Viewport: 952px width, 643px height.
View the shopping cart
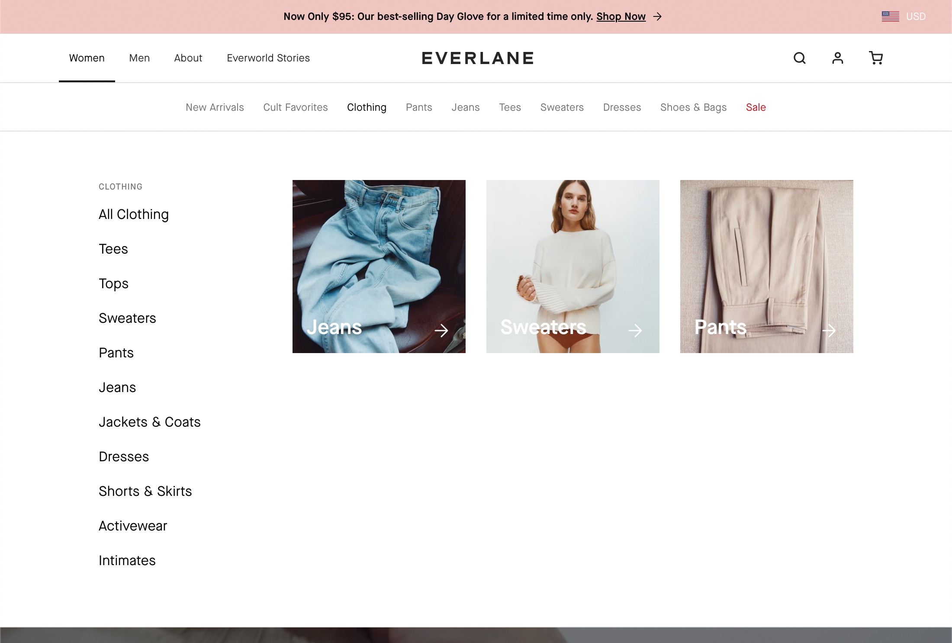[876, 58]
